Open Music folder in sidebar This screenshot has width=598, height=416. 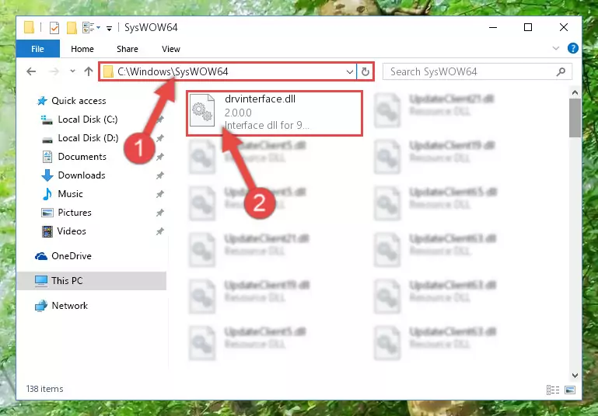(70, 194)
